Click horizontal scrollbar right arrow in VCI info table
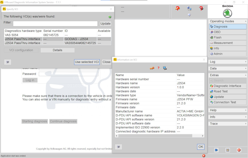 (203, 136)
